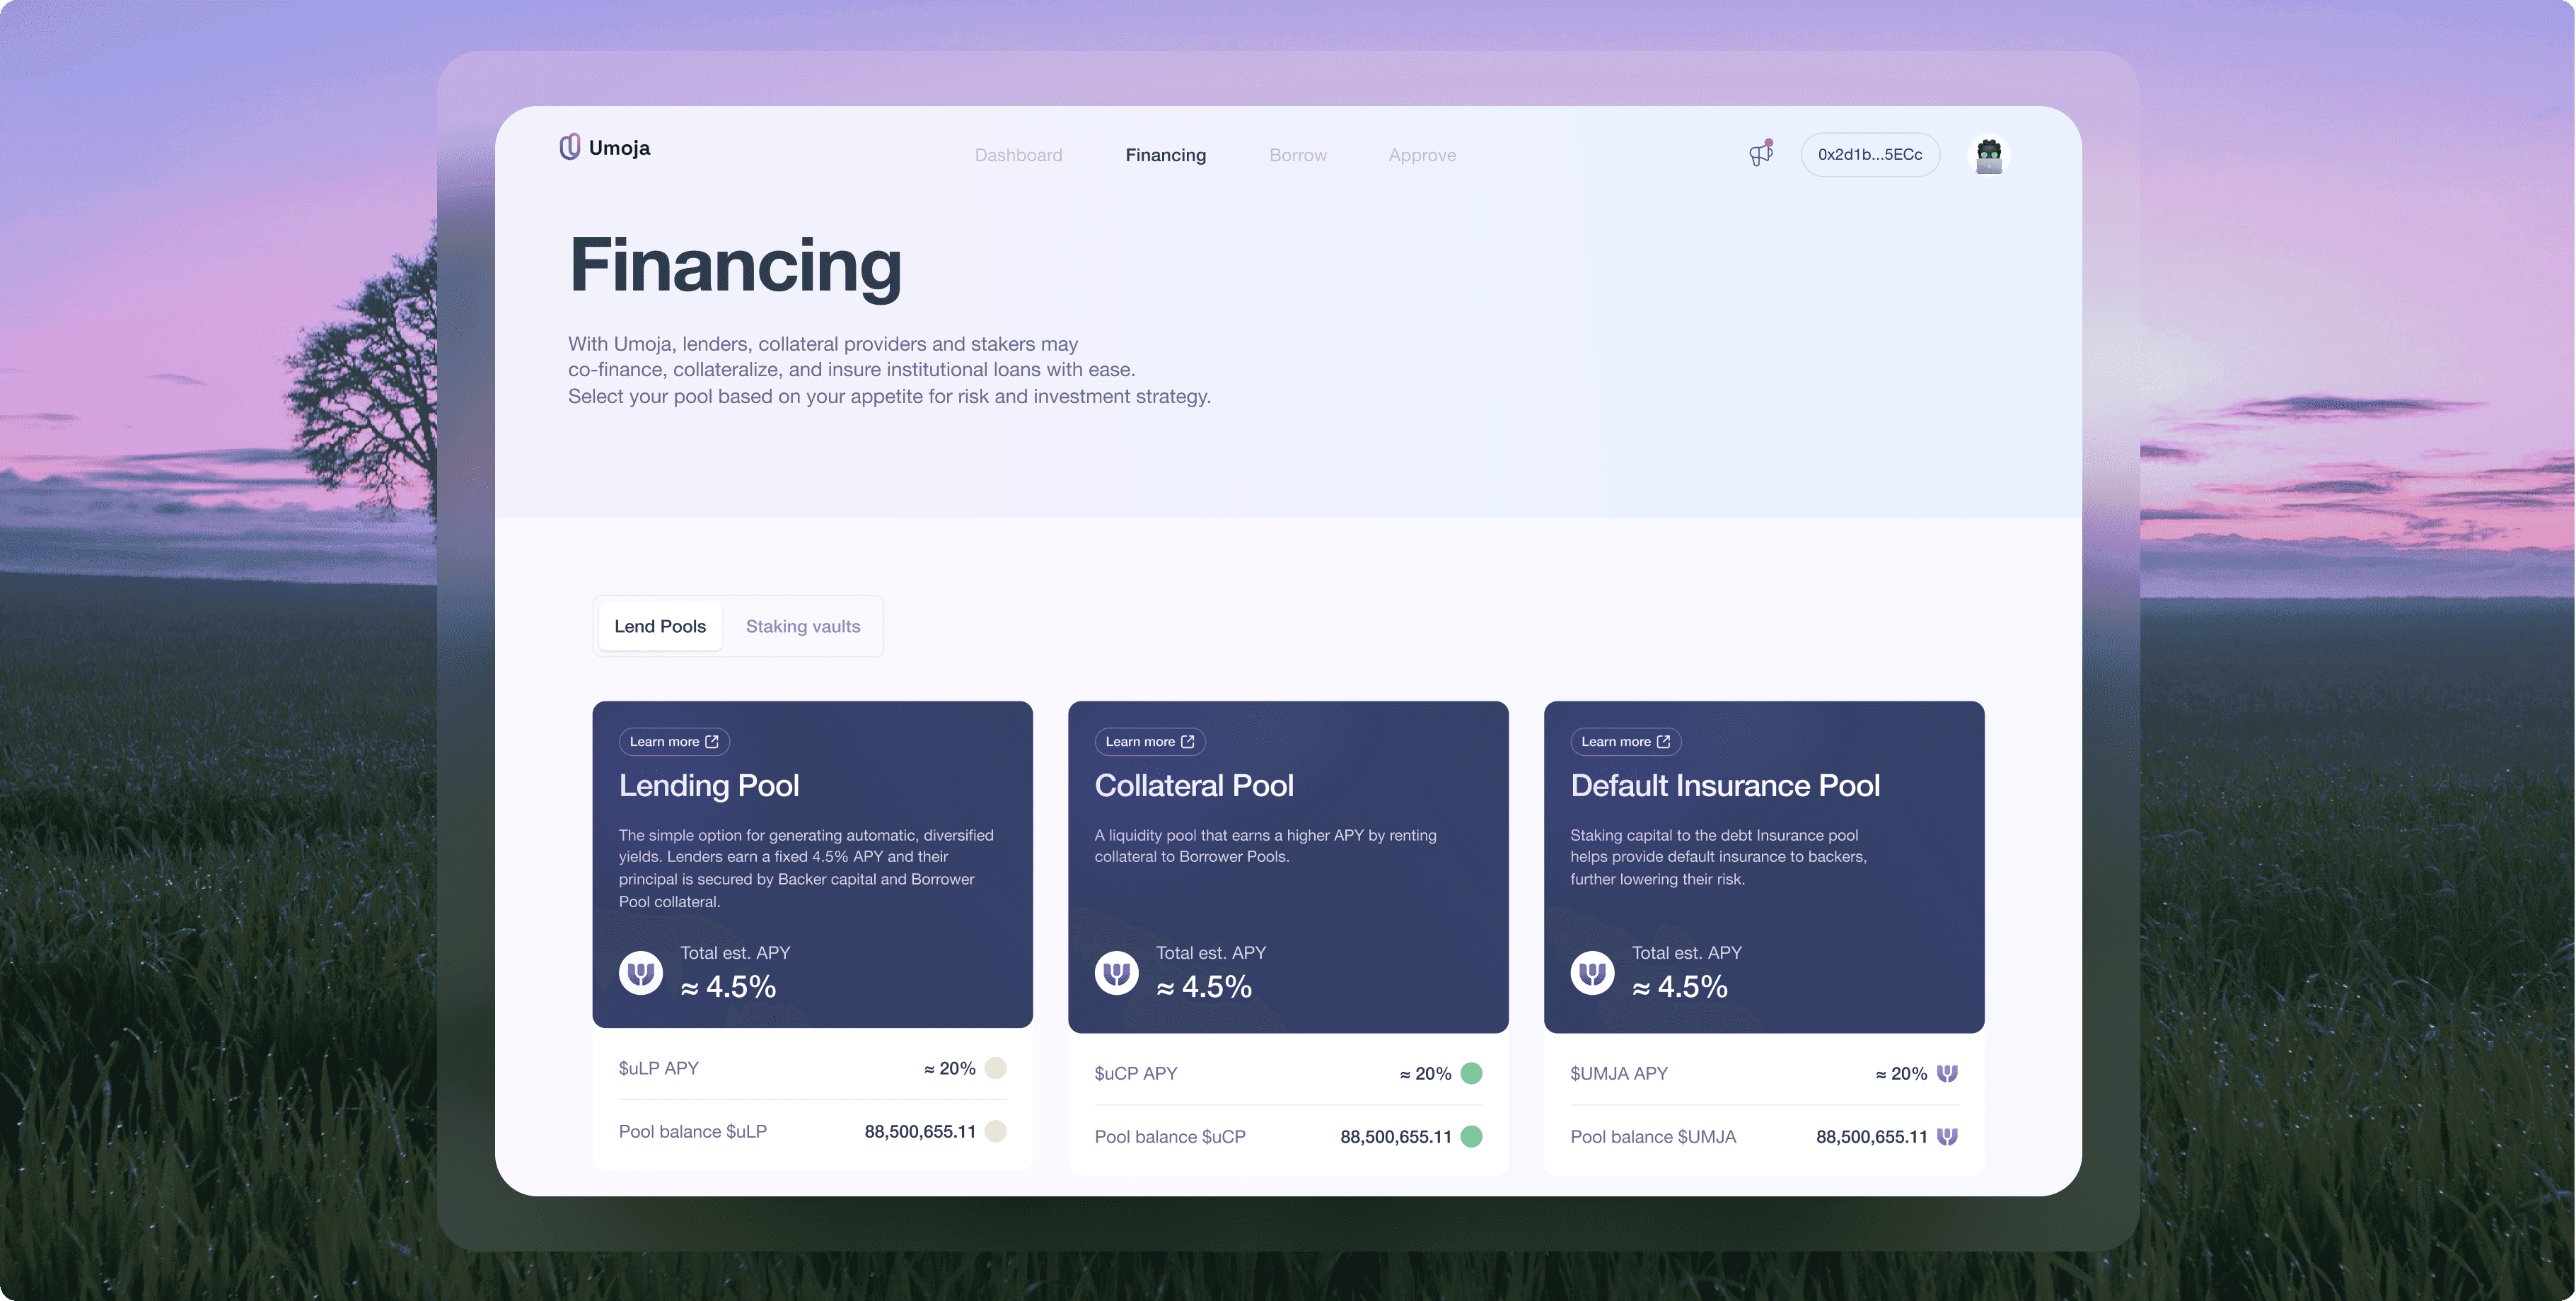Click Default Insurance Pool's token icon

click(1592, 972)
